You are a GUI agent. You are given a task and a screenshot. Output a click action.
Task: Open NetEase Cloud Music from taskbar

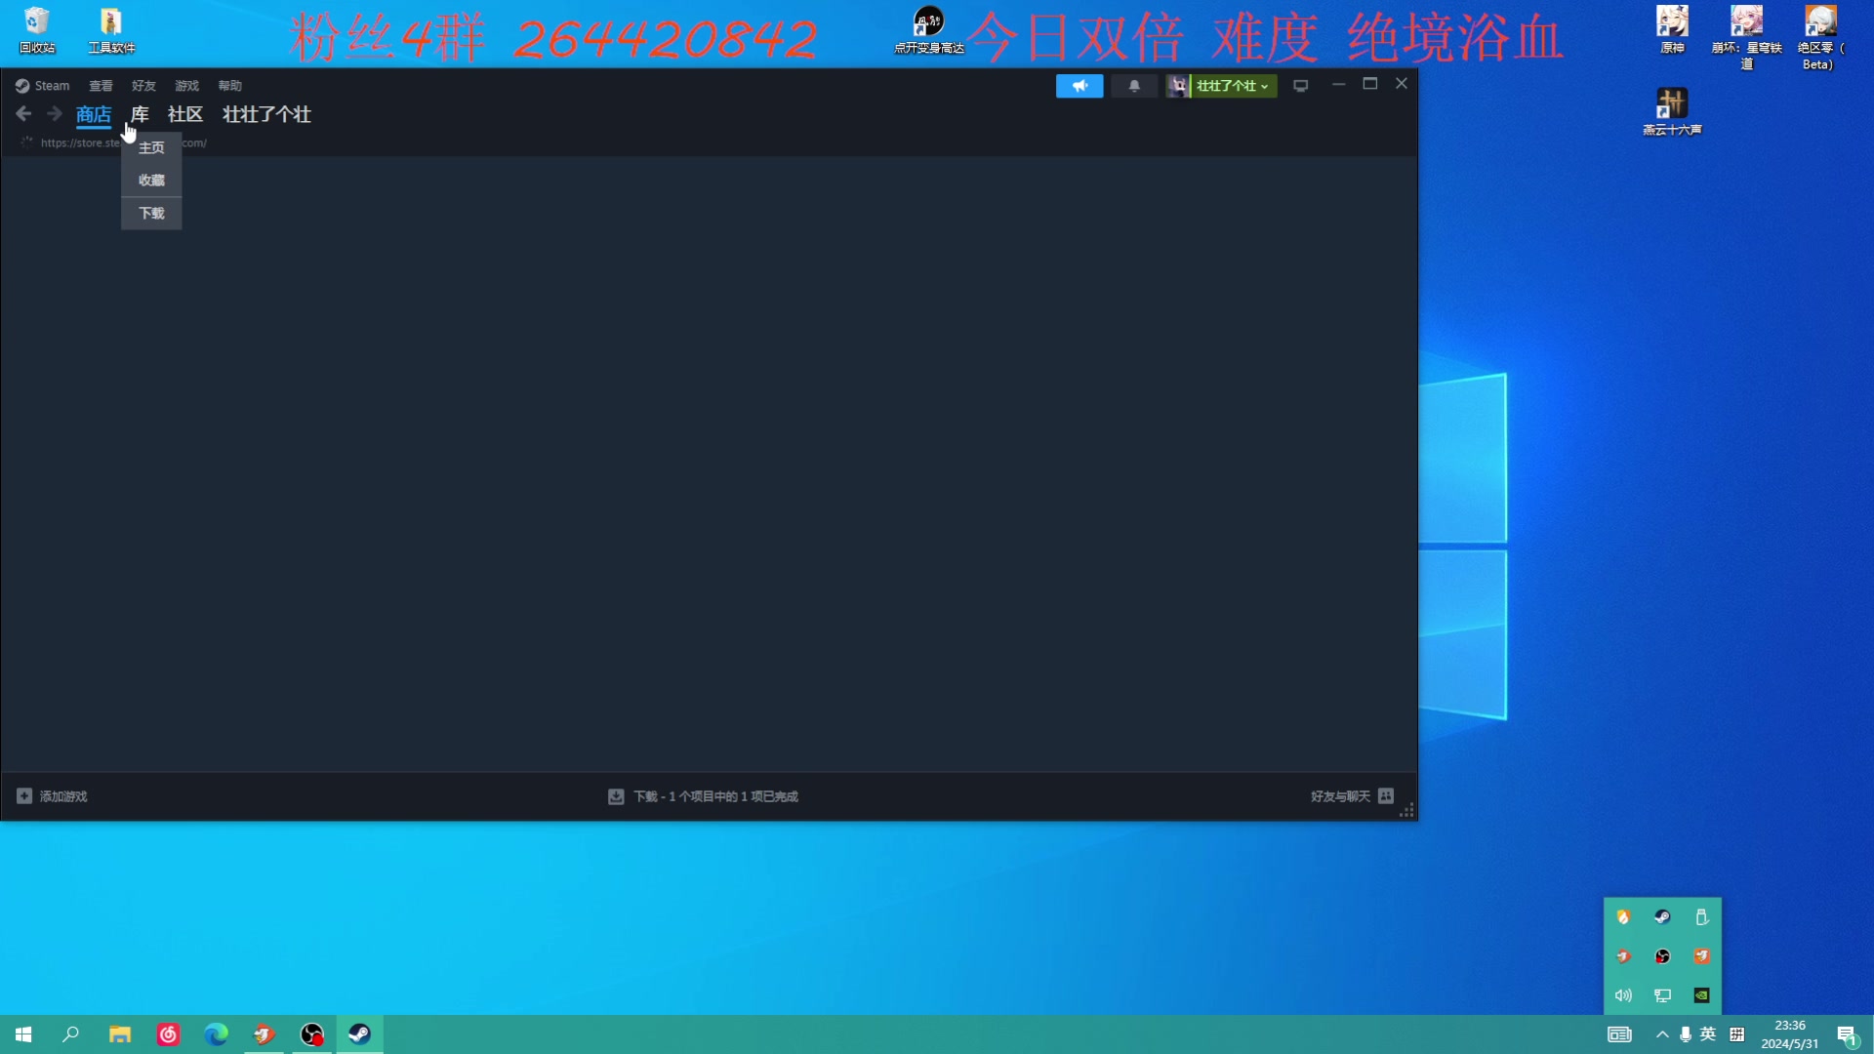tap(168, 1034)
